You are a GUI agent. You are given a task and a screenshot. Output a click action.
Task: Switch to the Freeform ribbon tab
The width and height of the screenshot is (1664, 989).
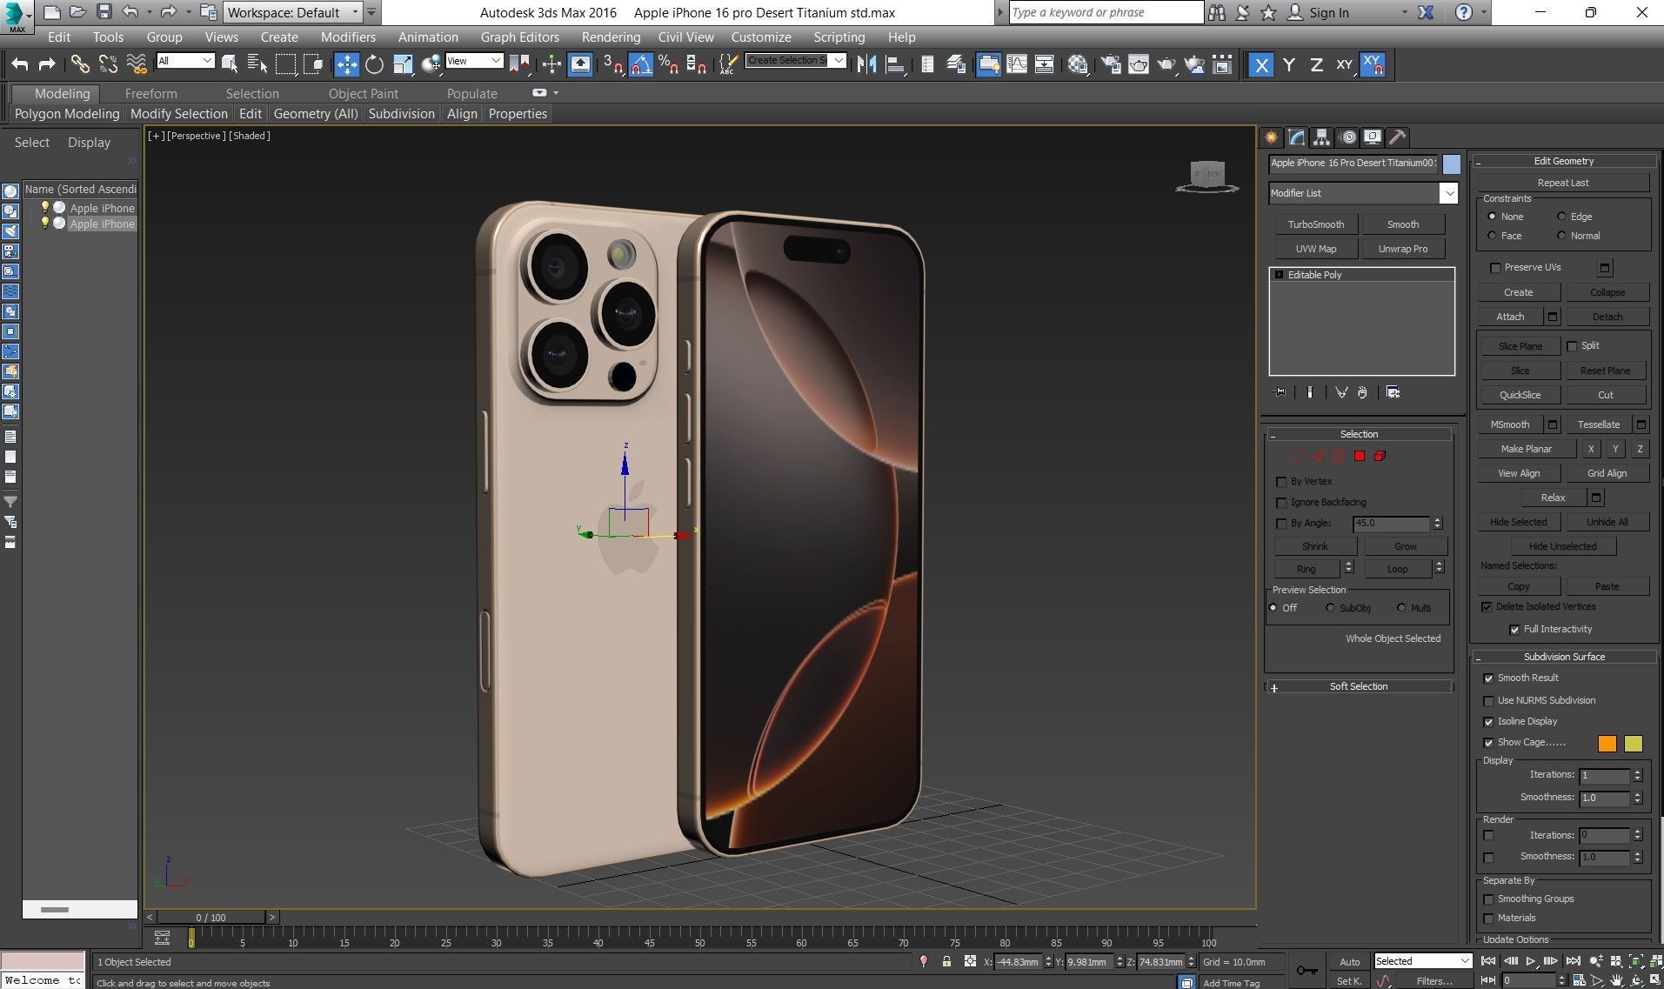click(x=150, y=94)
